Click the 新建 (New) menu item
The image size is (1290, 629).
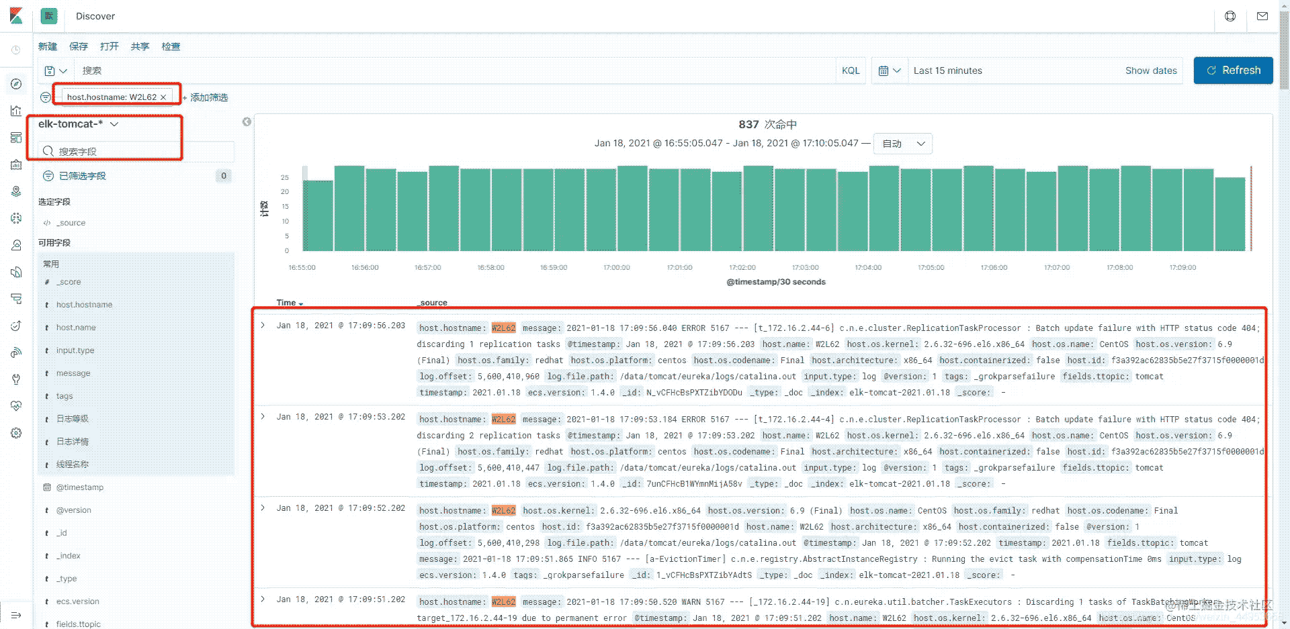pyautogui.click(x=48, y=46)
